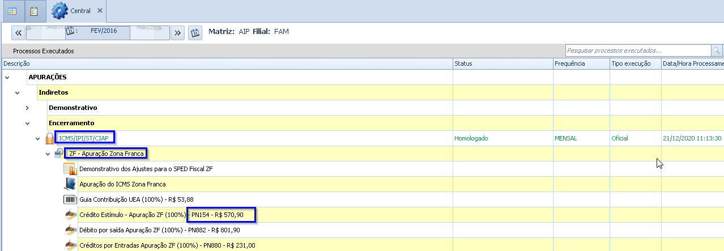724x251 pixels.
Task: Open Créditos por Entradas Apuração ZF PN880 row
Action: (x=167, y=245)
